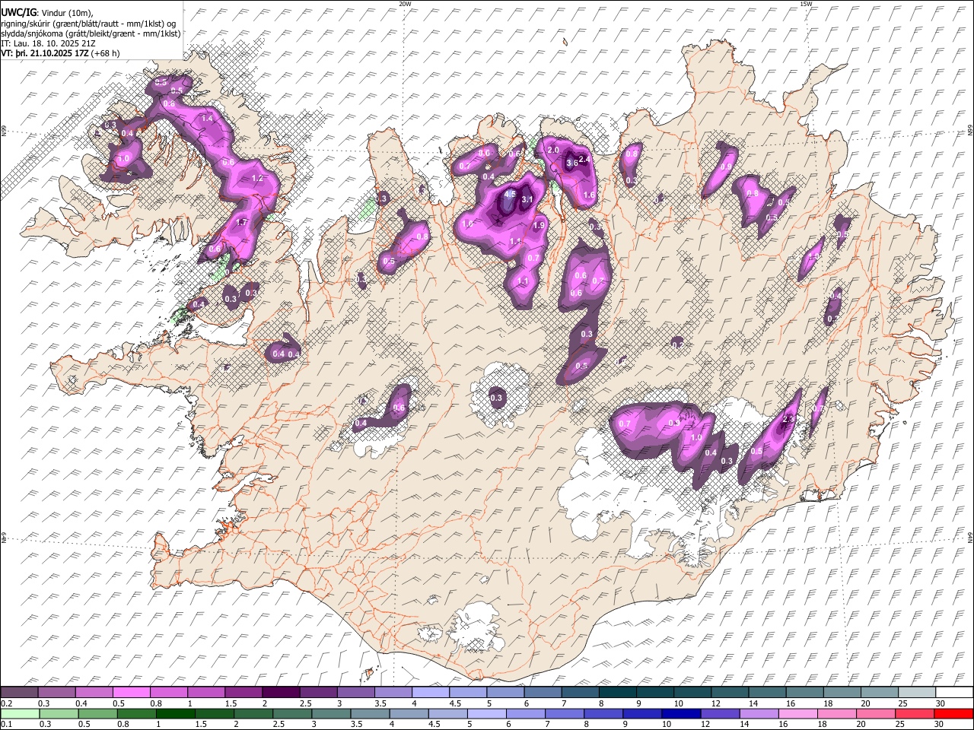Click the 4.5 snowfall value on the map
Viewport: 974px width, 730px height.
(510, 195)
